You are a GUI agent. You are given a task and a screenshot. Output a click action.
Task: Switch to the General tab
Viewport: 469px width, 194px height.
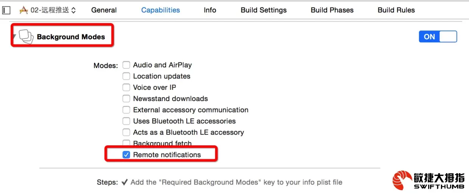coord(104,10)
